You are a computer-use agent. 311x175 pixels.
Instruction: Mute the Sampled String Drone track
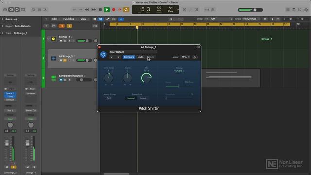tap(61, 80)
